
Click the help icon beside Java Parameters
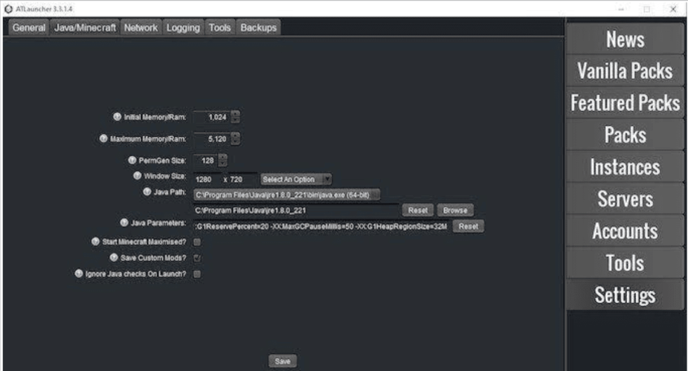point(124,223)
